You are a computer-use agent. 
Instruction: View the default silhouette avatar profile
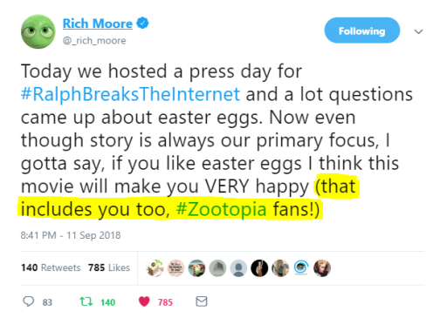coord(238,267)
